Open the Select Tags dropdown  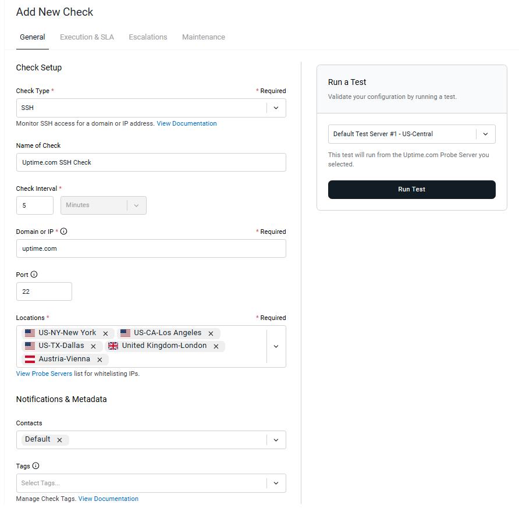click(x=276, y=483)
